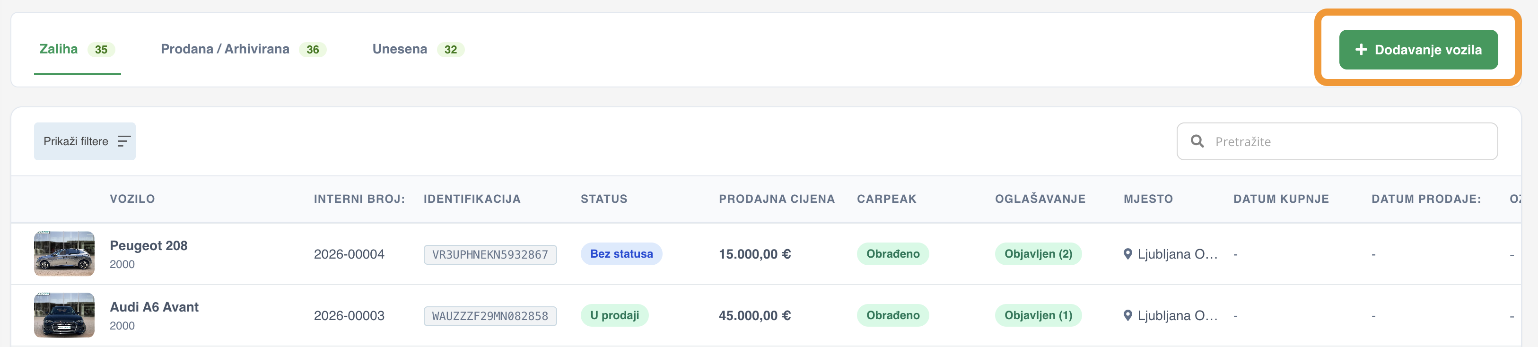Click location pin icon for Audi A6 Avant
Viewport: 1538px width, 347px height.
(1128, 316)
